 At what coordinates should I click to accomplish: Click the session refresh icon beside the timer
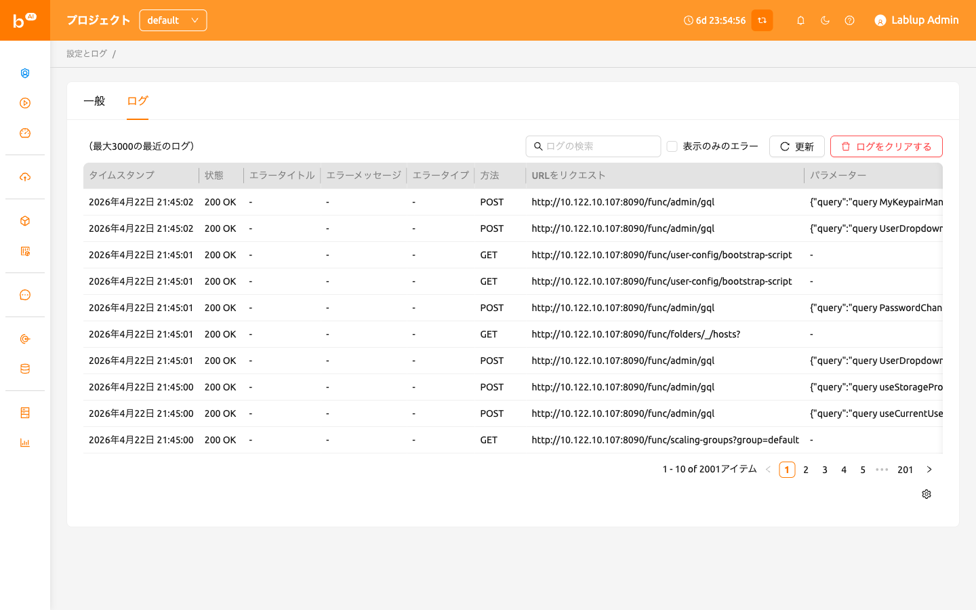click(762, 20)
